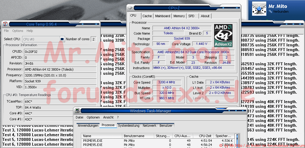Switch to the Netzwerk tab
Screen dimensions: 305x148
(x=149, y=126)
